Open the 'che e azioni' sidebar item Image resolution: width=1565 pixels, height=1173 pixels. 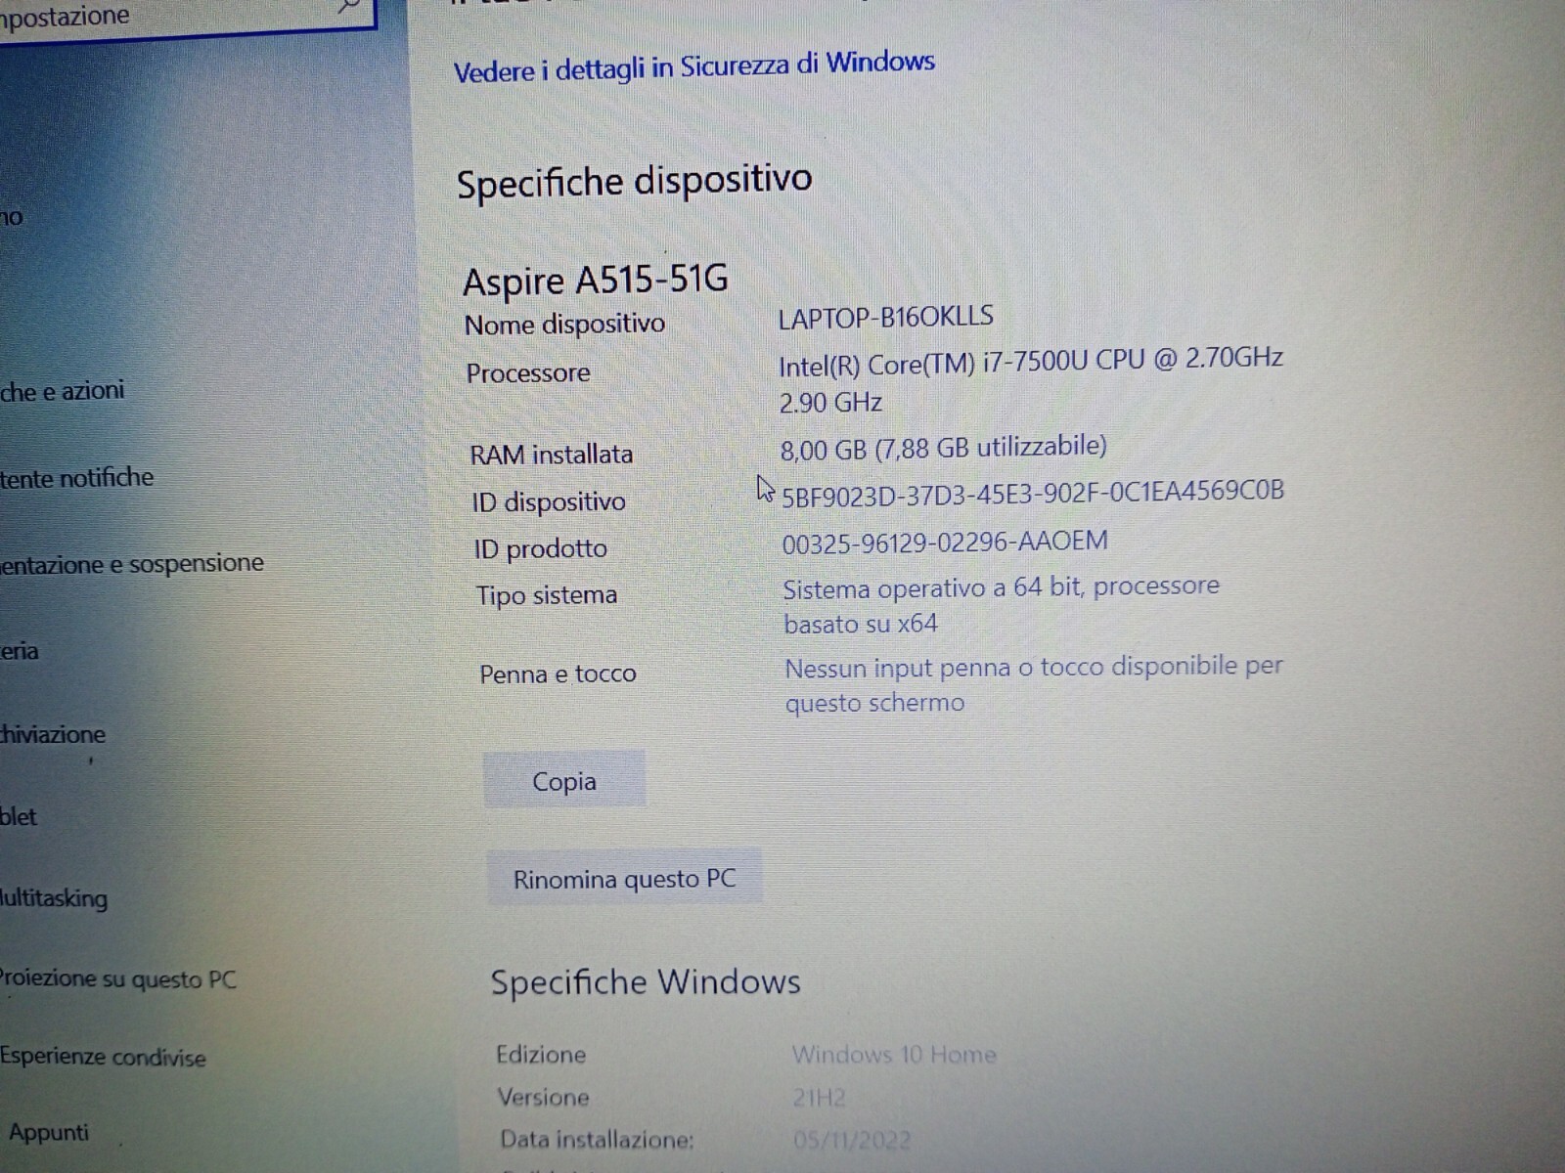tap(63, 391)
